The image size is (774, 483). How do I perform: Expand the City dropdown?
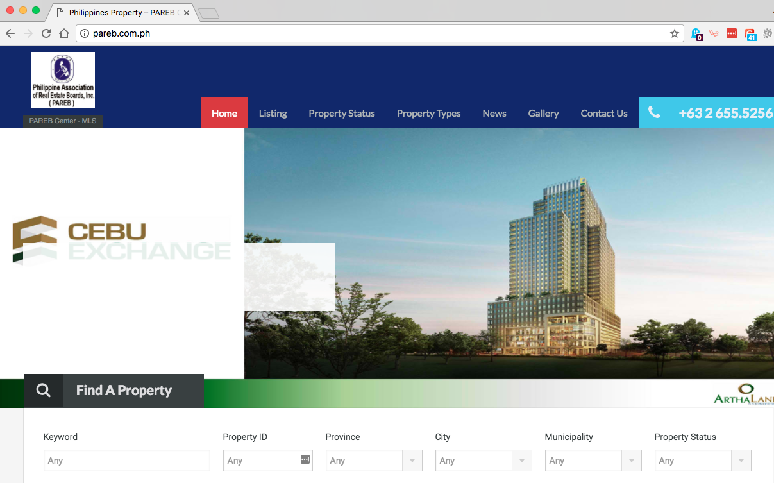coord(484,461)
